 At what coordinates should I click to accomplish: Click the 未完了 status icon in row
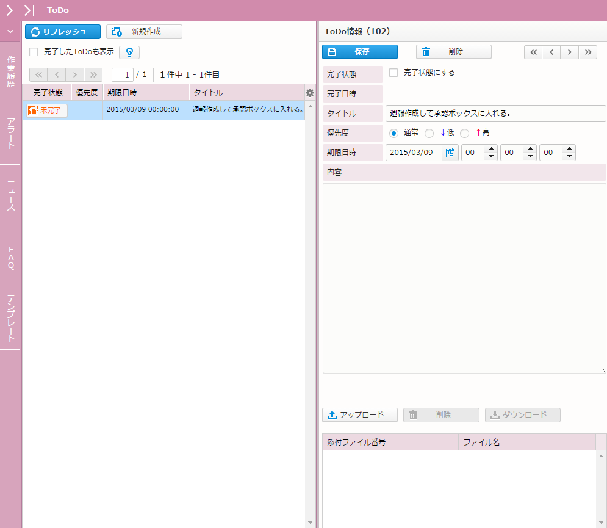[33, 110]
